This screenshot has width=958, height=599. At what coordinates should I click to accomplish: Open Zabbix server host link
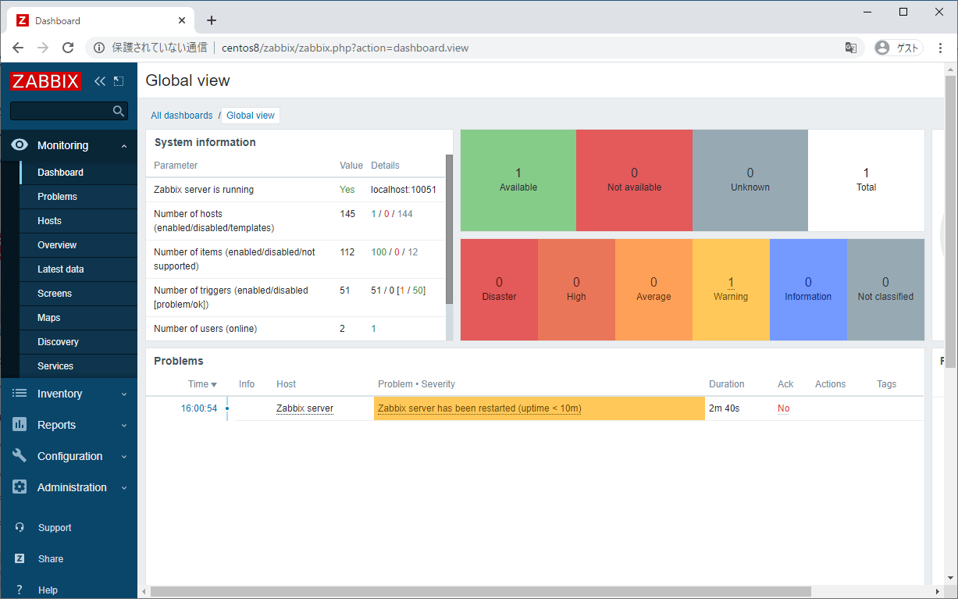pyautogui.click(x=304, y=408)
